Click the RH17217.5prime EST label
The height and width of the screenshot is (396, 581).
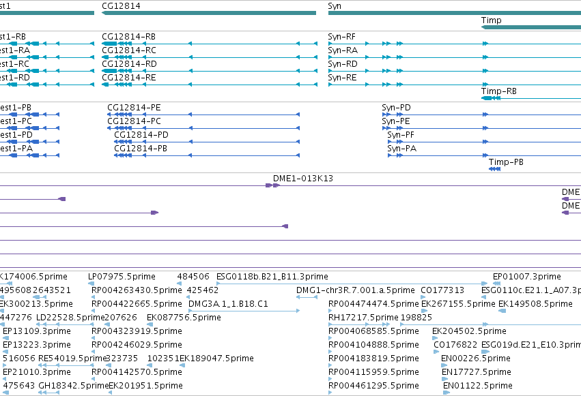363,318
